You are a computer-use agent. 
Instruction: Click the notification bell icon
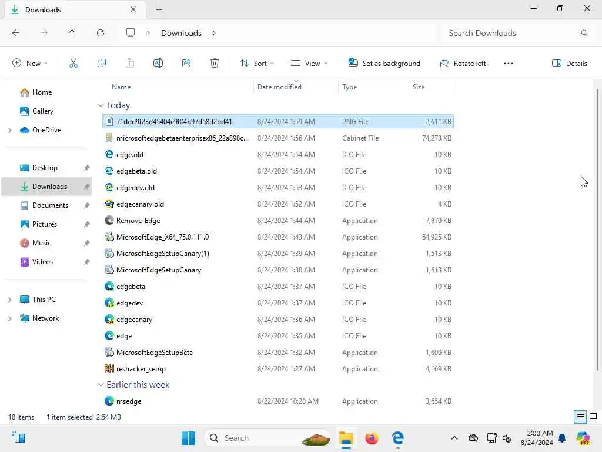point(562,438)
